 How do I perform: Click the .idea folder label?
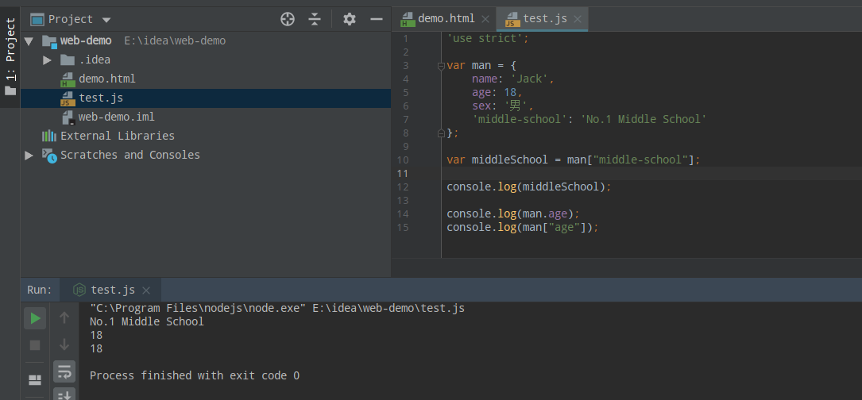95,60
